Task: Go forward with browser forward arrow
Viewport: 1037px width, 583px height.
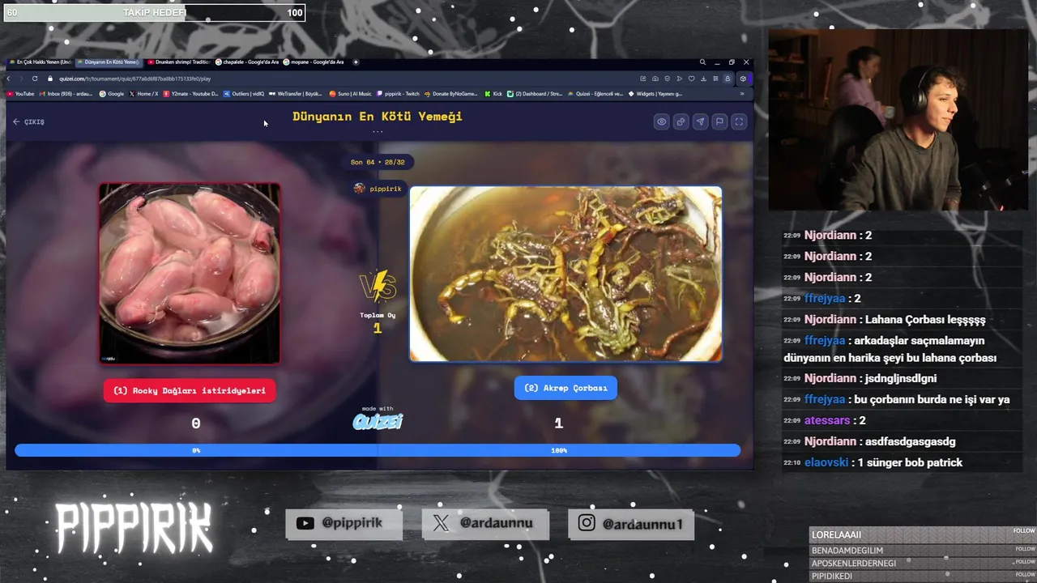Action: (x=21, y=79)
